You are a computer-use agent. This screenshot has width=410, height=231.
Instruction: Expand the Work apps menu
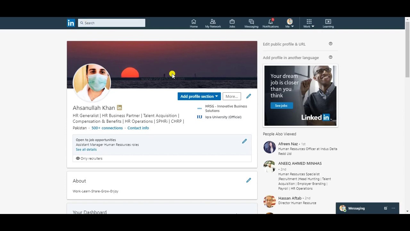[309, 23]
